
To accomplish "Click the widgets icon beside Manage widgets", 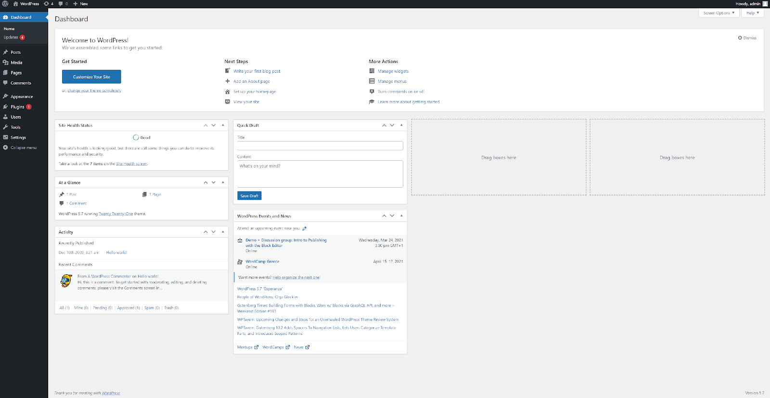I will point(372,71).
